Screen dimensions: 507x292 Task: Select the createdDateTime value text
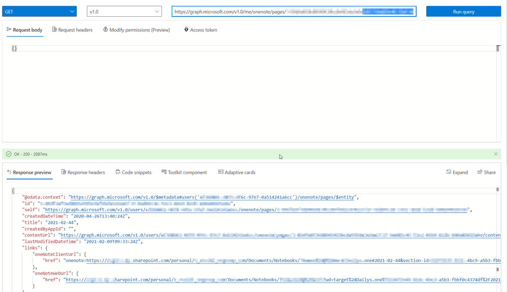(x=99, y=216)
